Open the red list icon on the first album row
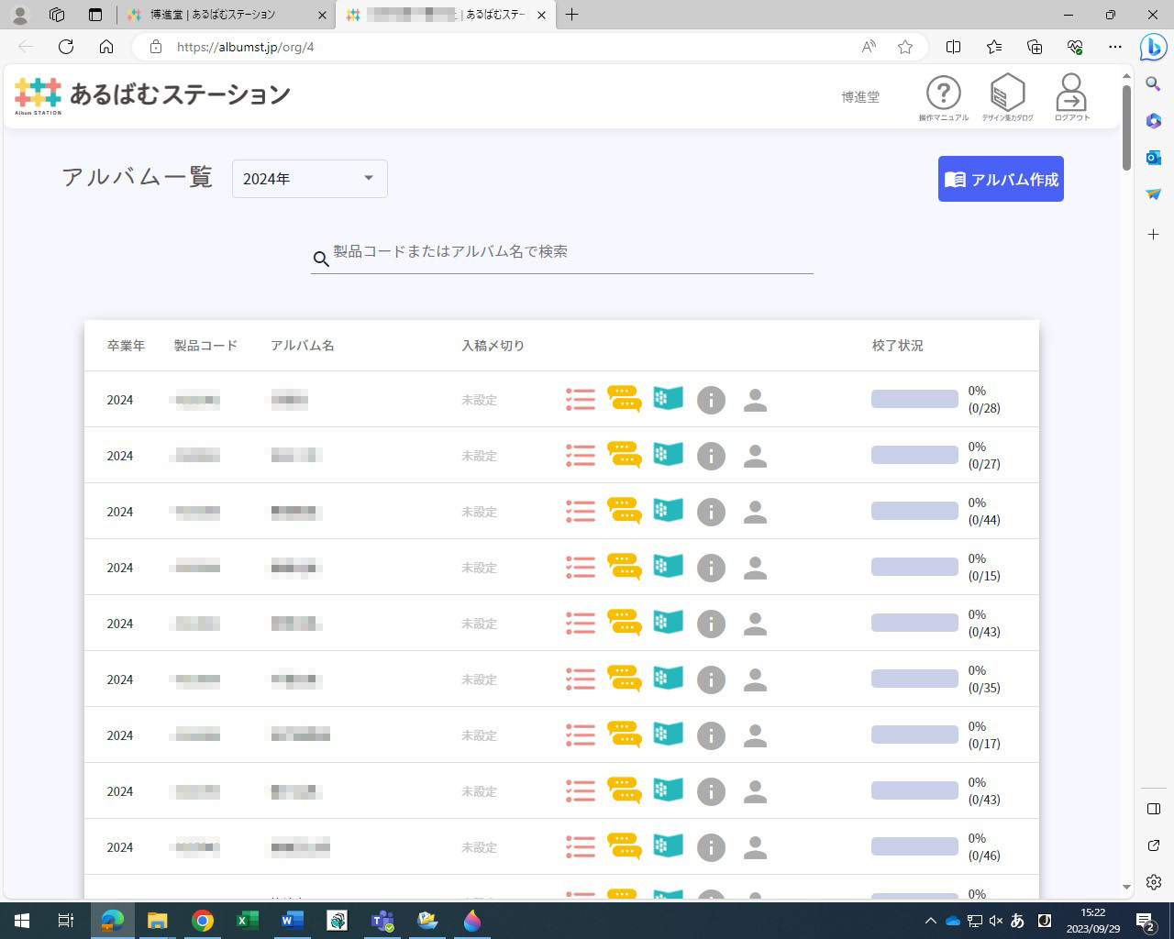The height and width of the screenshot is (939, 1174). [x=581, y=399]
